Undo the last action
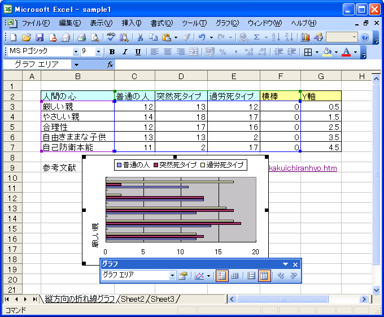The width and height of the screenshot is (384, 317). [x=202, y=37]
